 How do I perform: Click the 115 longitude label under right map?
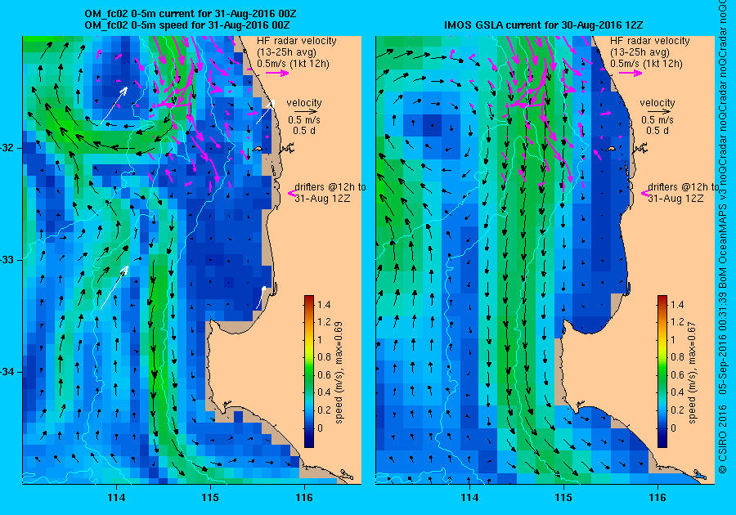tap(563, 498)
